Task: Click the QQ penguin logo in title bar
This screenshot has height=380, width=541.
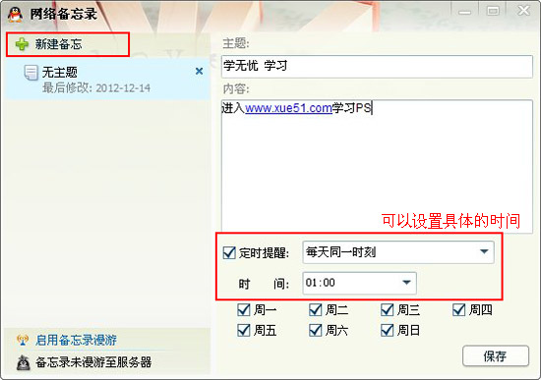Action: click(x=15, y=14)
